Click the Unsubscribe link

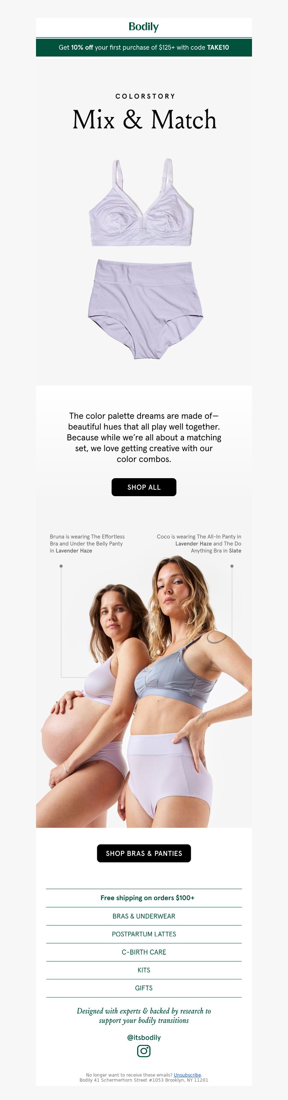pos(187,1075)
